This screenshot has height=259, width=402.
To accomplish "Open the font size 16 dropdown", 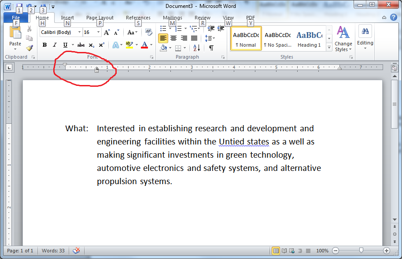I will point(98,32).
